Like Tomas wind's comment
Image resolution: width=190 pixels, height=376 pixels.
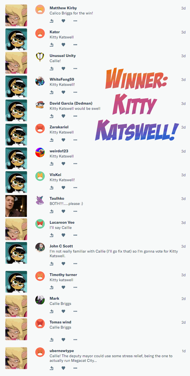click(63, 339)
